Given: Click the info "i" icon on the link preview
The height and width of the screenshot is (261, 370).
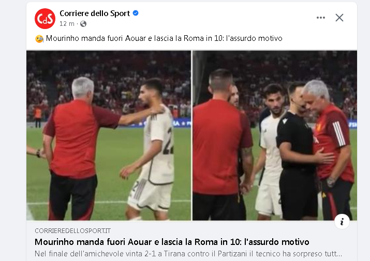Looking at the screenshot, I should (342, 222).
